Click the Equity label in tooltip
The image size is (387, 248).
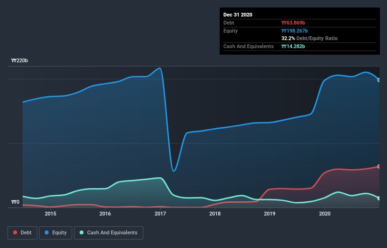point(231,31)
